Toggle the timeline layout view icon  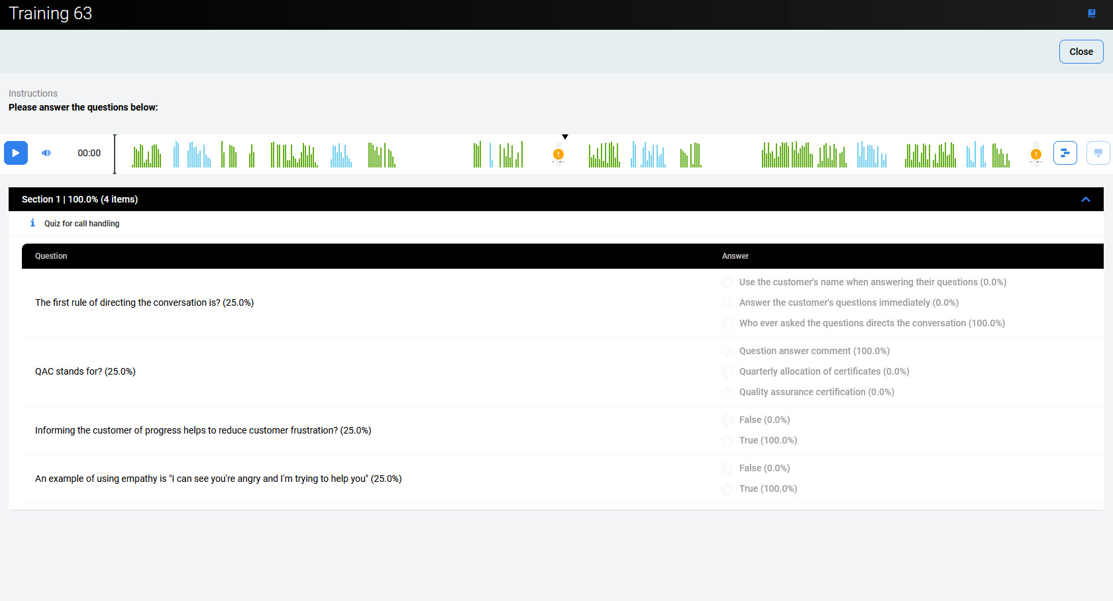click(1065, 153)
